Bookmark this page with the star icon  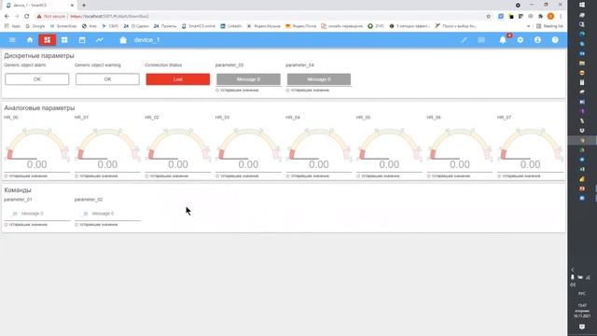pos(489,17)
